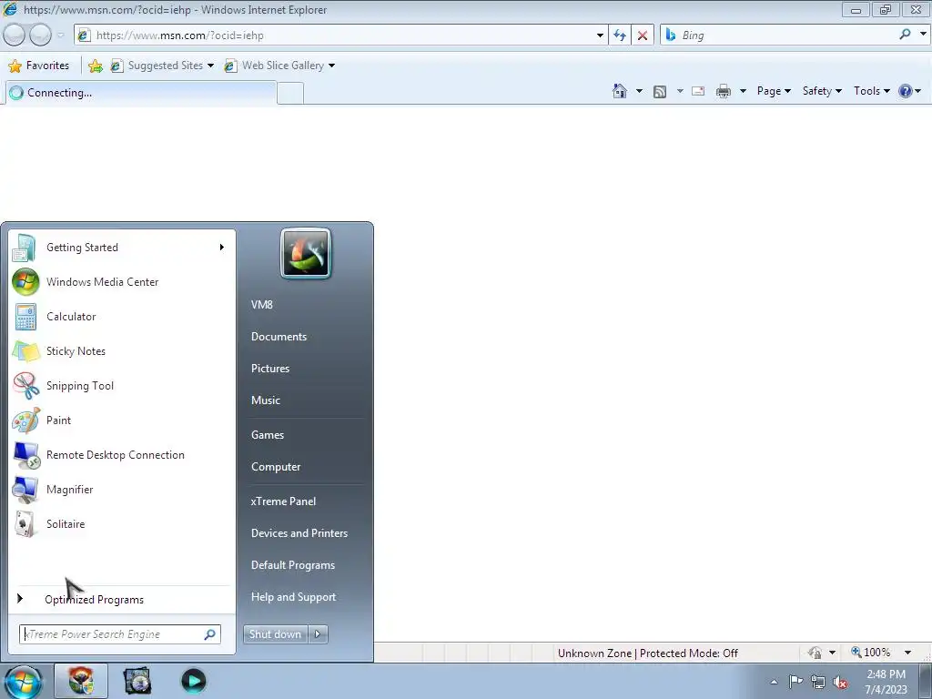Screen dimensions: 932x699
Task: Open Music from the start menu
Action: [265, 400]
